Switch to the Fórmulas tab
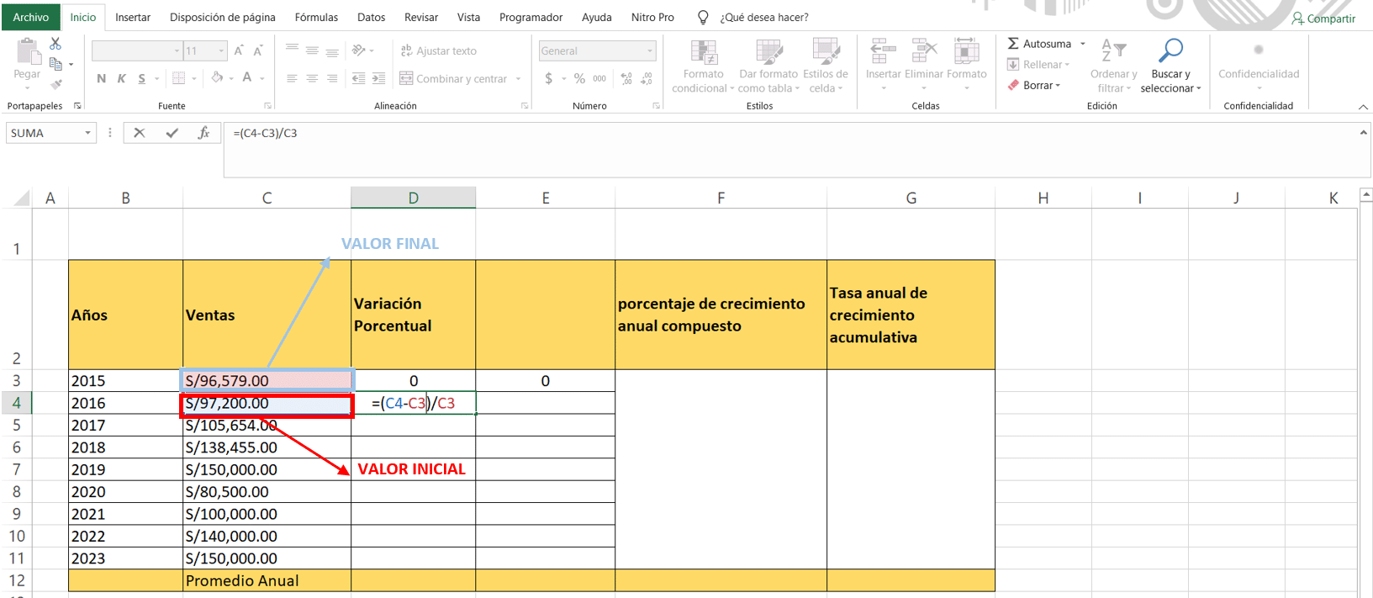Image resolution: width=1373 pixels, height=598 pixels. point(316,17)
